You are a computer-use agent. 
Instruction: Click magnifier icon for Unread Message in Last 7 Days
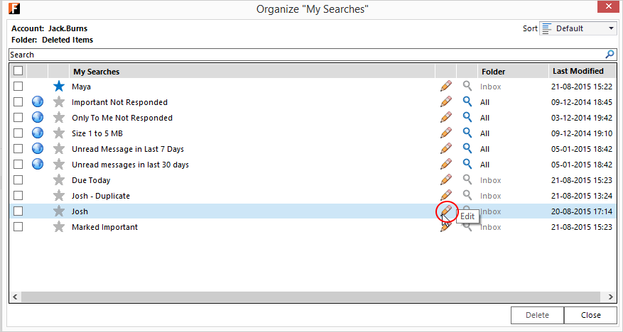click(467, 149)
